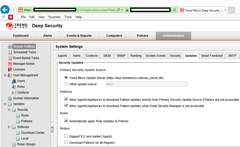
Task: Collapse the Updates tree node
Action: click(x=5, y=104)
